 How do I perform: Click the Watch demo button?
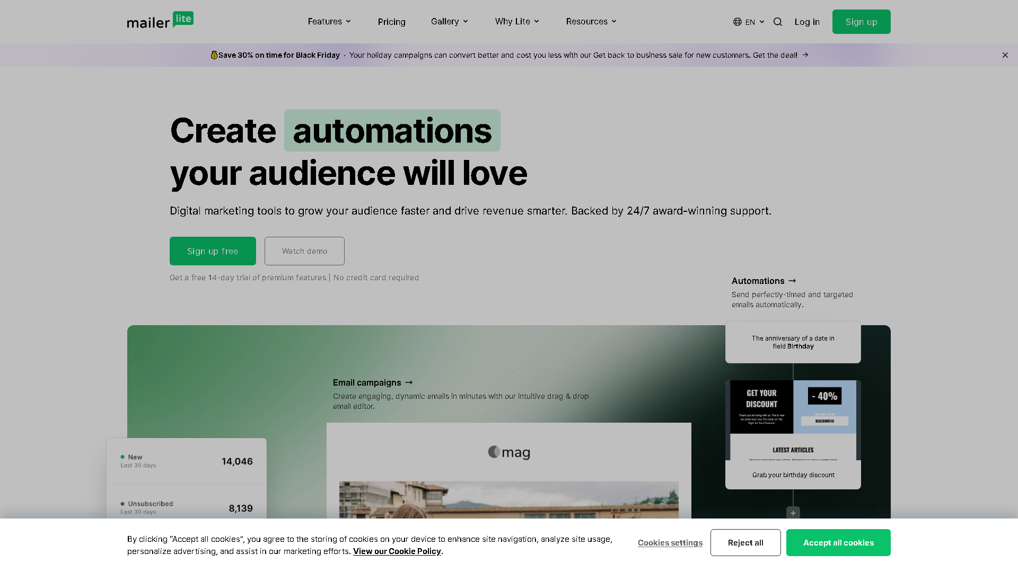pos(304,251)
